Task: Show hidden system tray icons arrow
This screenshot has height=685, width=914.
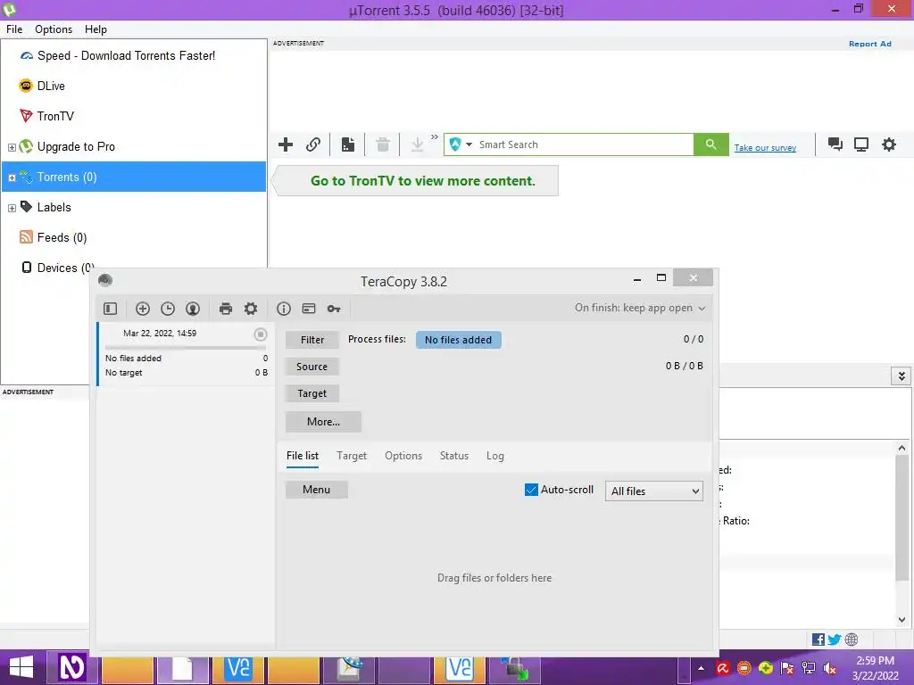Action: coord(701,668)
